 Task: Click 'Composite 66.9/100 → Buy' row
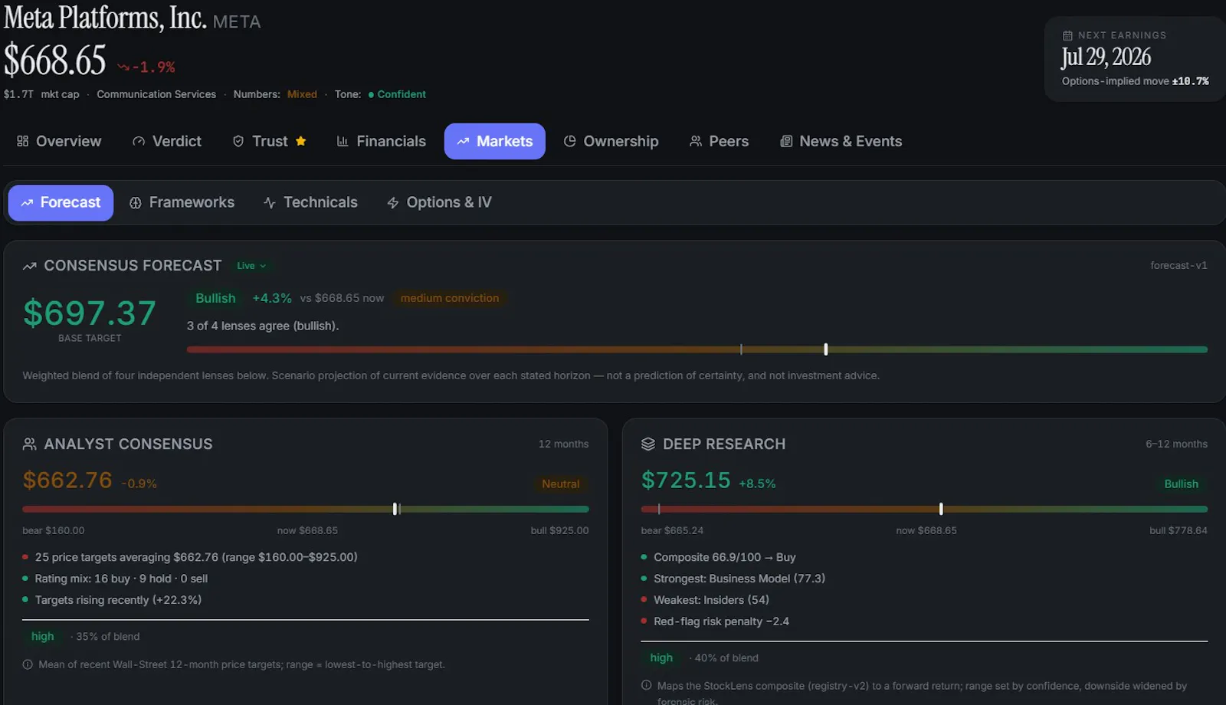[x=725, y=557]
